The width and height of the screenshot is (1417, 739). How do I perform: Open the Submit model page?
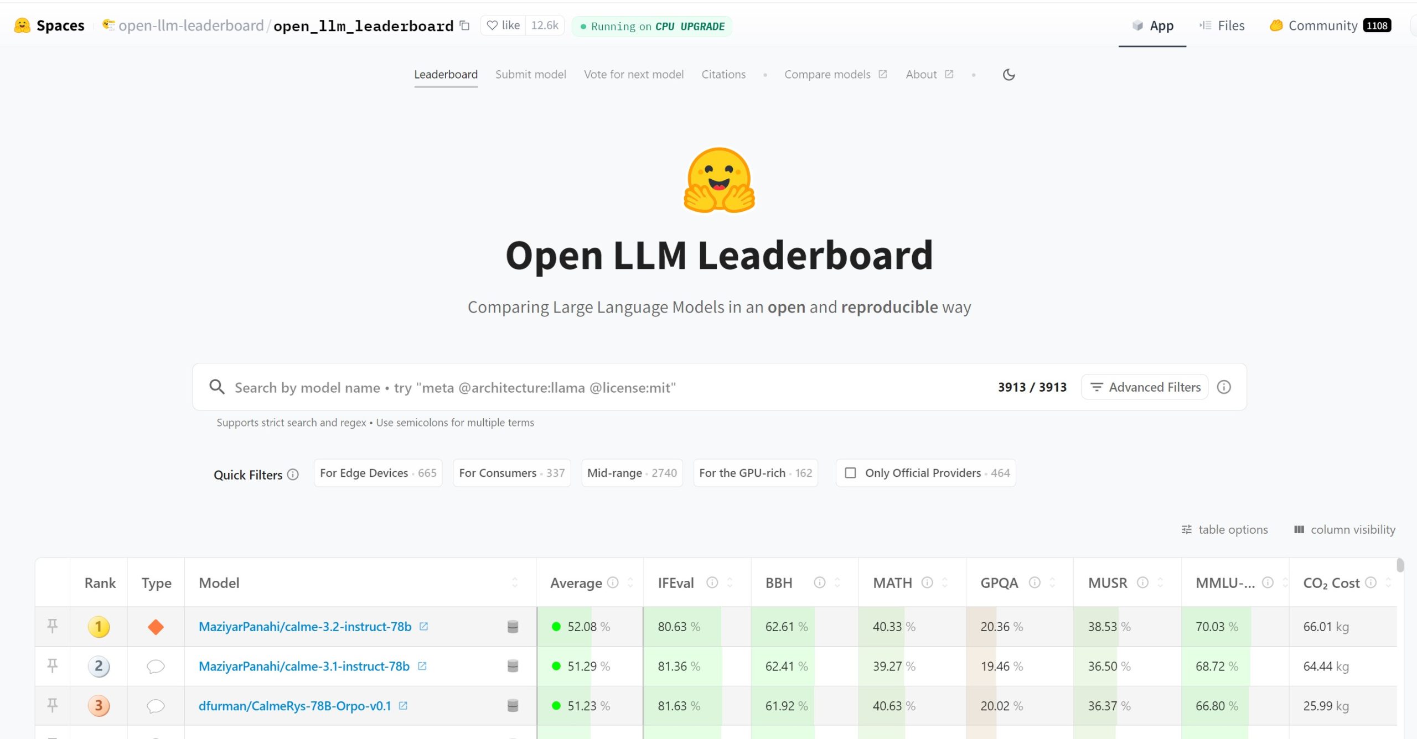point(530,74)
